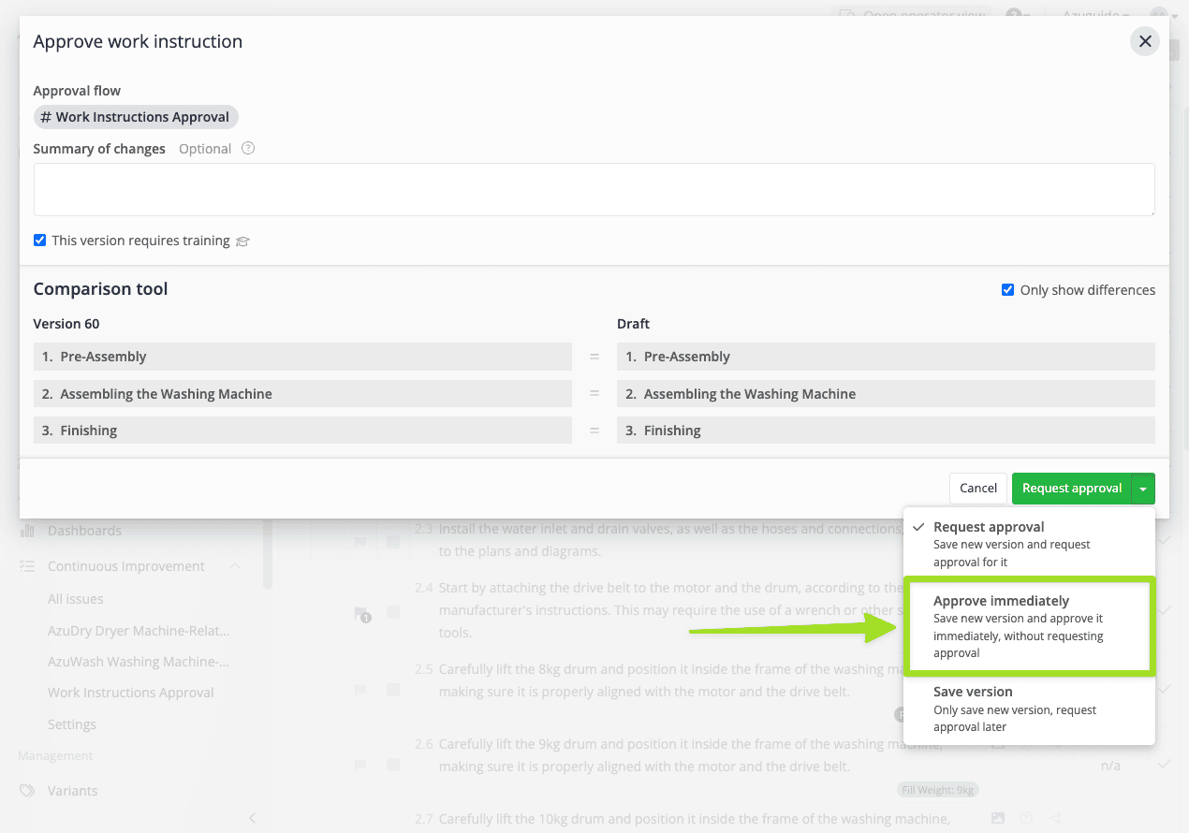The height and width of the screenshot is (833, 1189).
Task: Click the help icon beside Summary of changes
Action: [248, 149]
